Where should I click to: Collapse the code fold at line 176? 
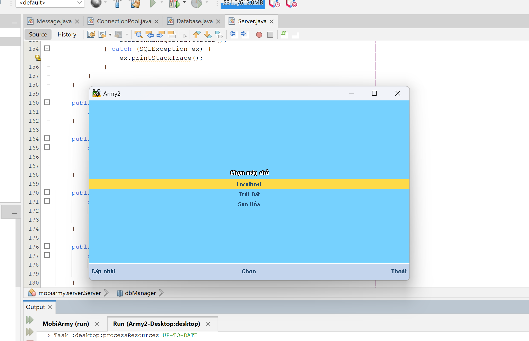tap(47, 246)
